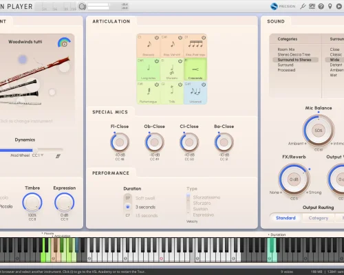Open help via the question mark icon
The image size is (344, 275).
[x=321, y=6]
